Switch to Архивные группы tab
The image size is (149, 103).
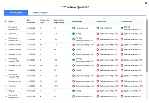[x=40, y=13]
